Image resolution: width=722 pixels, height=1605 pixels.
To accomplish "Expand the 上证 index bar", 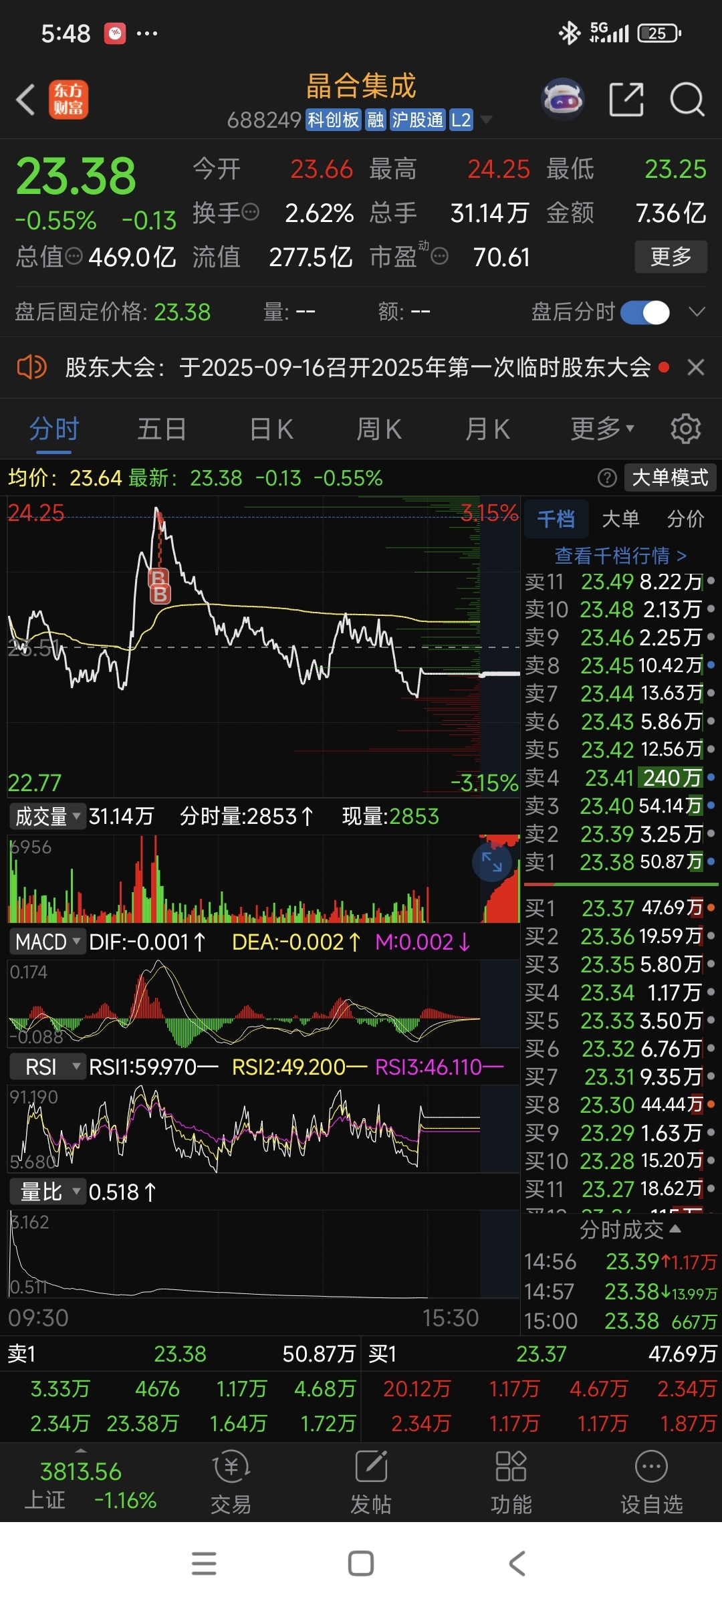I will point(81,1451).
